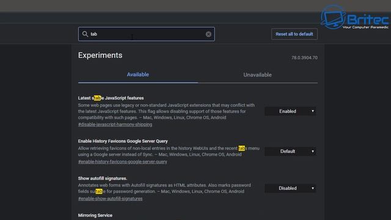This screenshot has width=391, height=220.
Task: Click the magnifier search icon
Action: 85,34
